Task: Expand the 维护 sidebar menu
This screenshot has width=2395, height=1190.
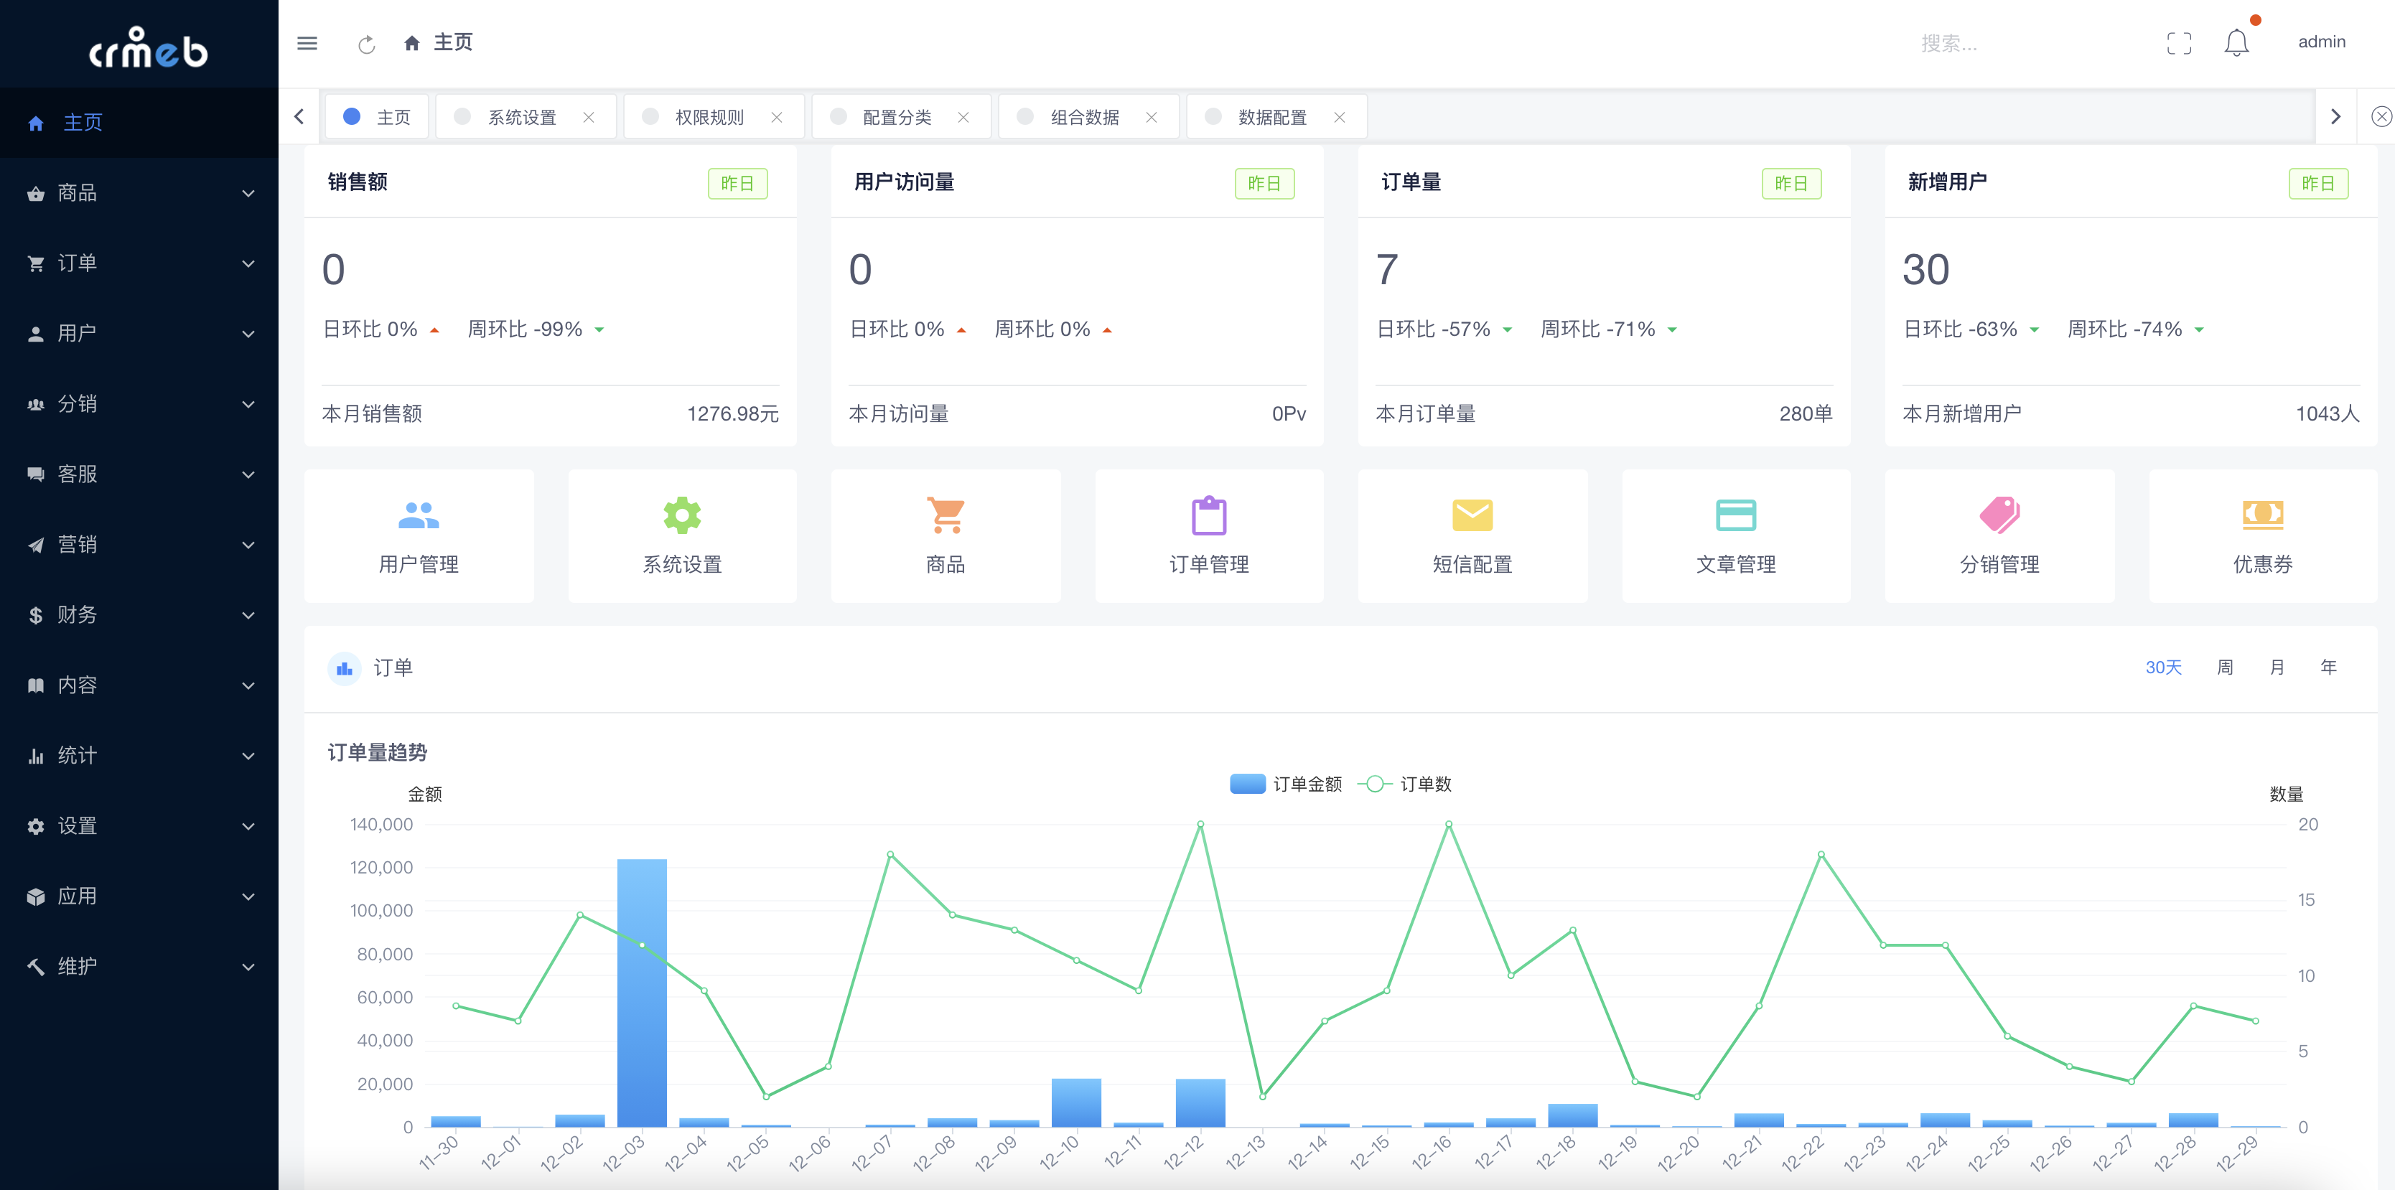Action: pos(139,967)
